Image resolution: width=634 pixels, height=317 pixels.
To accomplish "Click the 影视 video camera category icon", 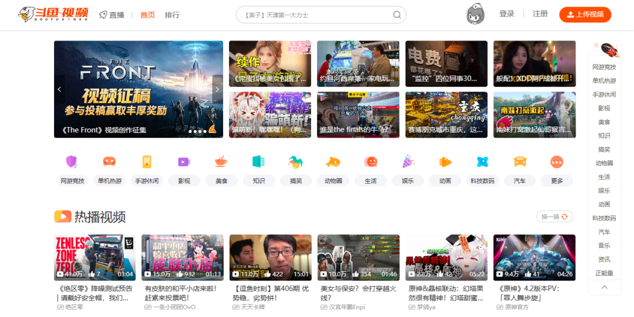I will (184, 162).
